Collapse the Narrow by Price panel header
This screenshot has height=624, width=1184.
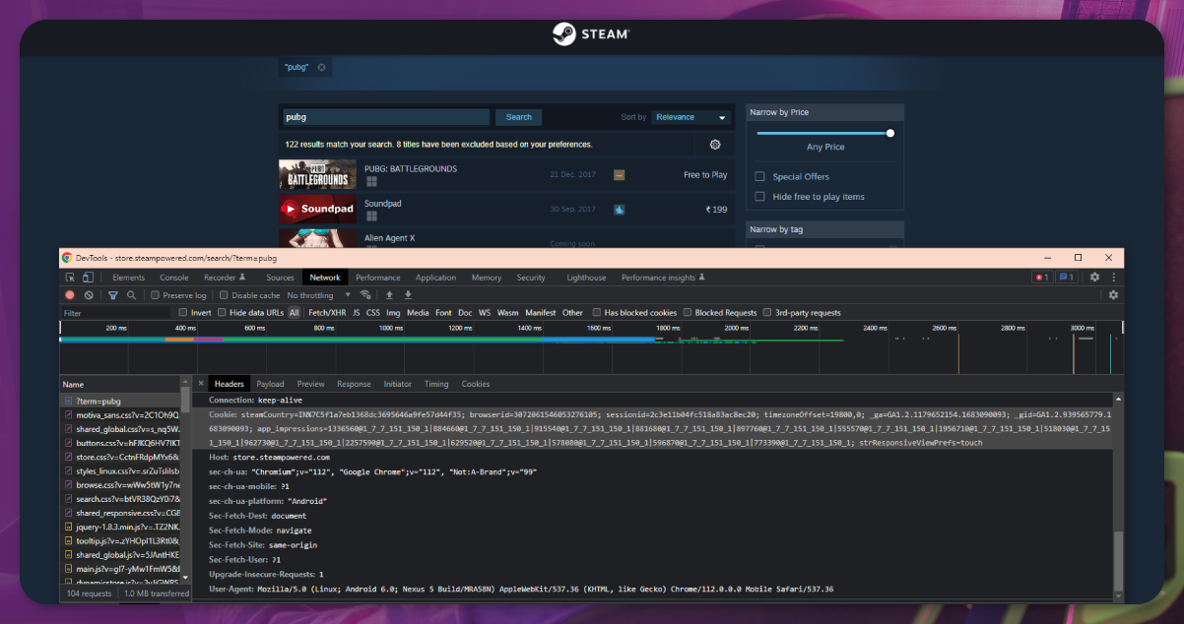click(x=824, y=112)
